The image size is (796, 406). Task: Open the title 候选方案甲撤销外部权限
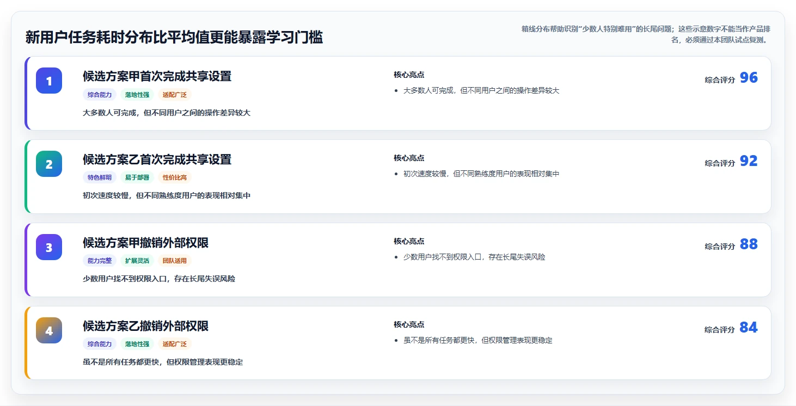pyautogui.click(x=146, y=243)
